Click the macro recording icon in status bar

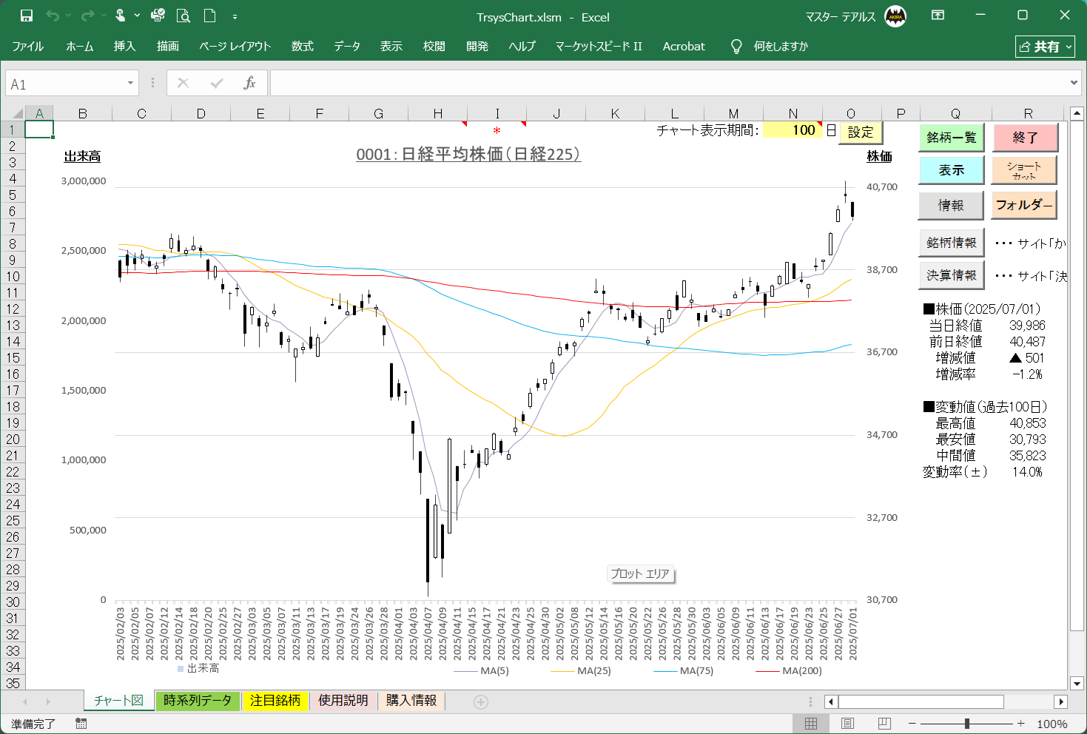[81, 724]
